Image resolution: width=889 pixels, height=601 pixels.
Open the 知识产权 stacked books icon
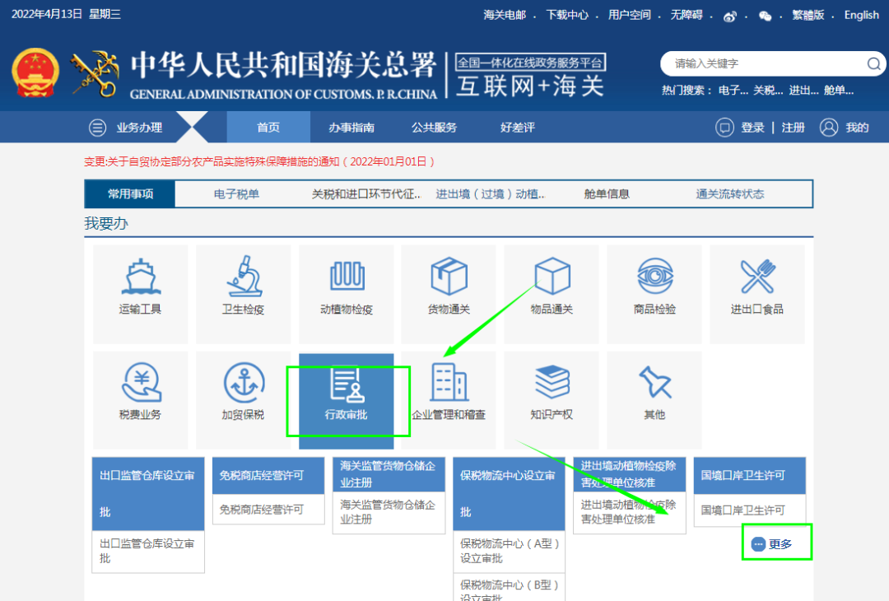552,381
